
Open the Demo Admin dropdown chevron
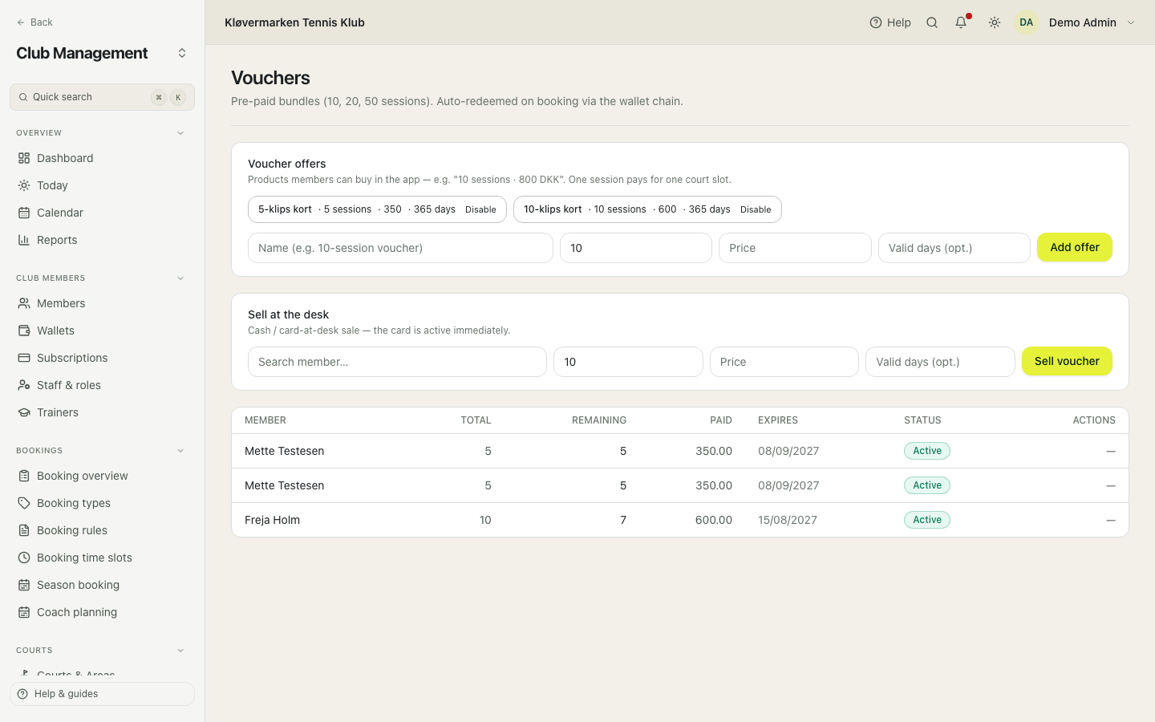(x=1131, y=22)
